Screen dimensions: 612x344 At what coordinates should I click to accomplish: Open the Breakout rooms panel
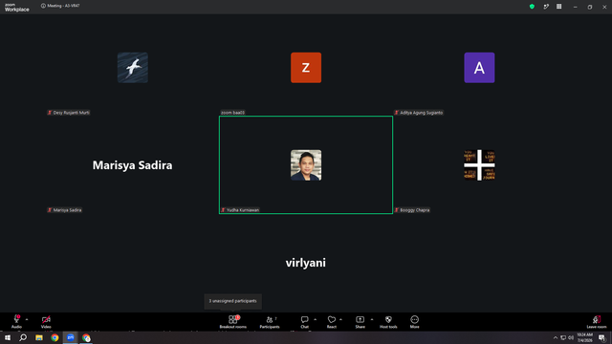[233, 322]
